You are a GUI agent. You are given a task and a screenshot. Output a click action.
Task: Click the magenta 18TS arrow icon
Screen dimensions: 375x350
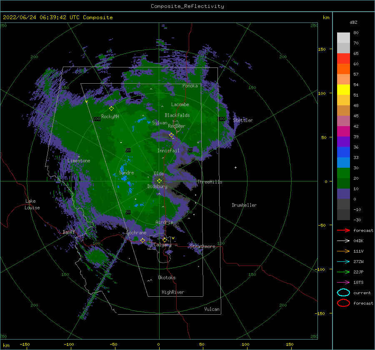click(x=343, y=283)
